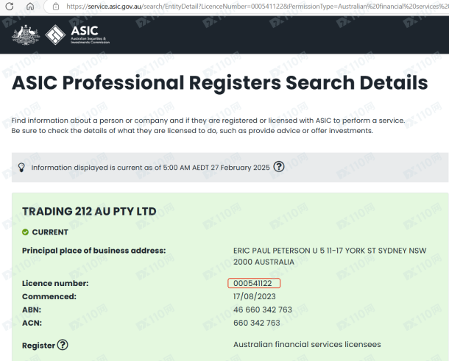Click the CURRENT status text
The image size is (449, 361).
coord(50,232)
